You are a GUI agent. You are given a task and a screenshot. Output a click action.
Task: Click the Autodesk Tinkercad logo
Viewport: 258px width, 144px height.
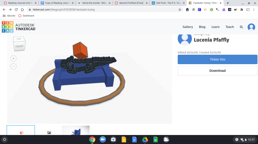click(x=19, y=27)
